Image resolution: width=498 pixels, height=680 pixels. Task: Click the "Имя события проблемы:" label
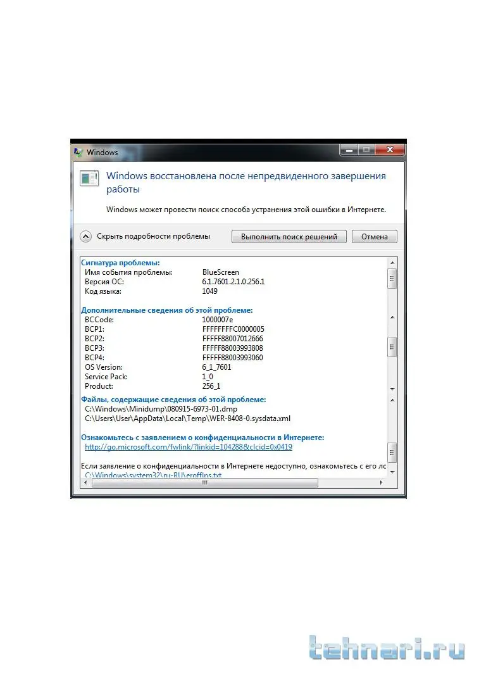(x=128, y=272)
